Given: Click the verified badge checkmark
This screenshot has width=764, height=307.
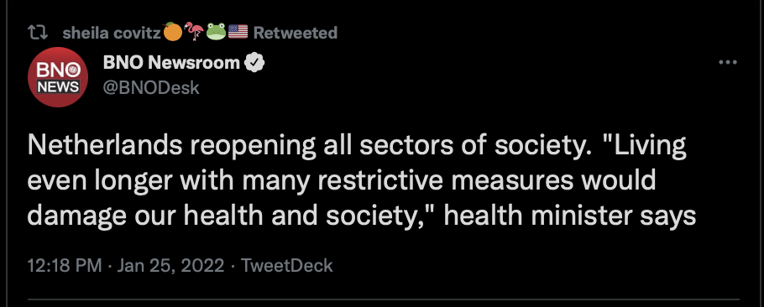Looking at the screenshot, I should pyautogui.click(x=254, y=63).
